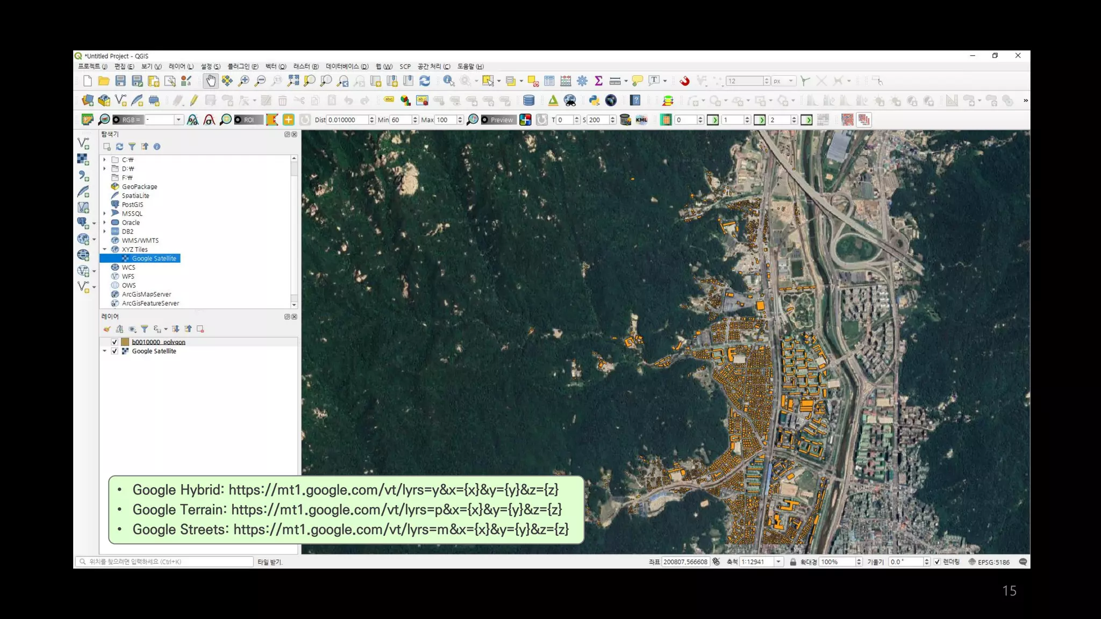Image resolution: width=1101 pixels, height=619 pixels.
Task: Open the map scale dropdown
Action: click(778, 562)
